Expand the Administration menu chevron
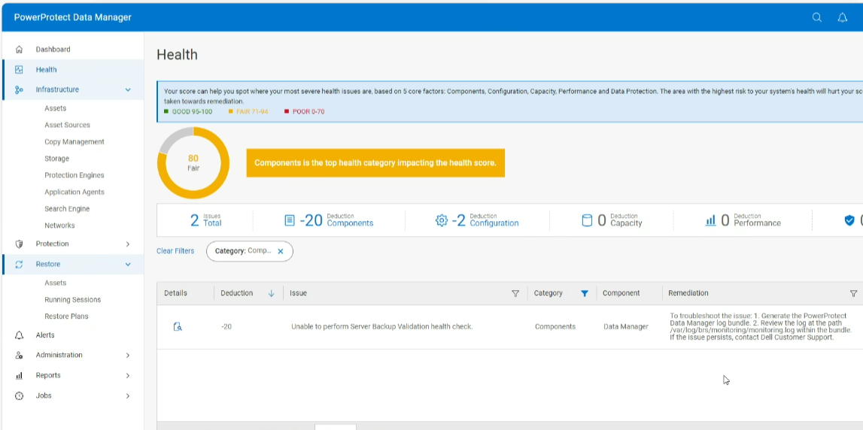The height and width of the screenshot is (430, 863). (x=128, y=356)
